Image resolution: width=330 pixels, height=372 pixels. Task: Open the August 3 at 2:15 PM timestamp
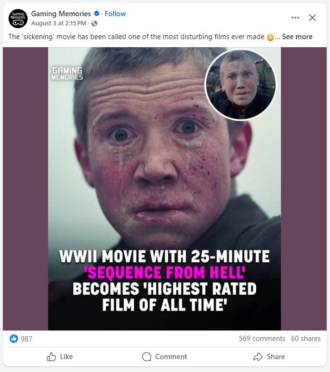coord(59,23)
